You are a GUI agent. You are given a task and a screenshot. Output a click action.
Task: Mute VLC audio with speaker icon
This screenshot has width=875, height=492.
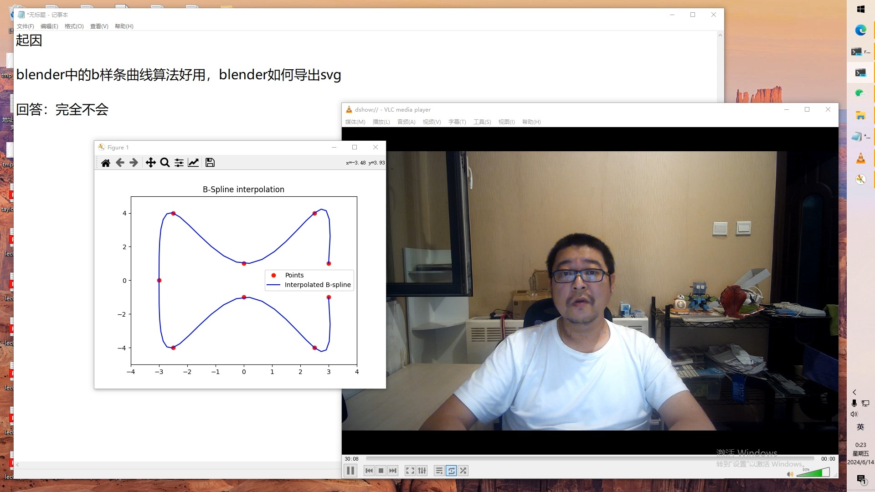tap(790, 474)
